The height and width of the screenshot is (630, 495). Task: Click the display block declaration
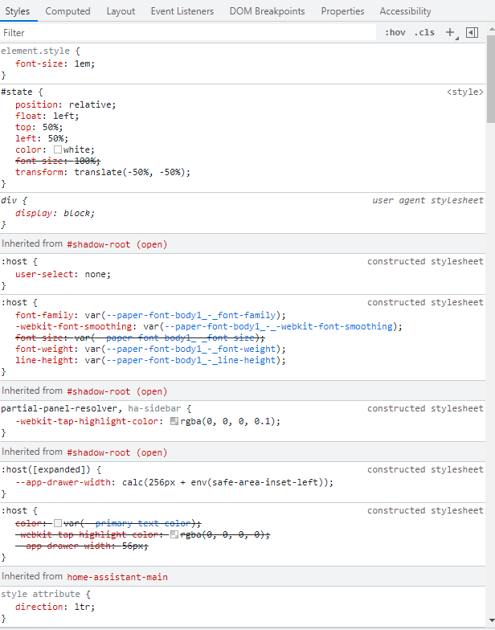point(55,213)
